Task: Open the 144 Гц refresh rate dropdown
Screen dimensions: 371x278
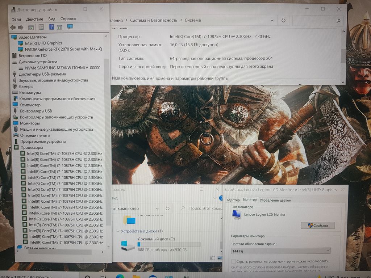Action: (x=281, y=250)
